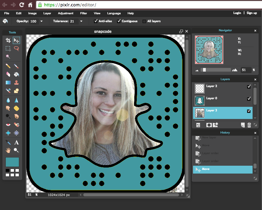This screenshot has width=262, height=210.
Task: Select the Type text tool
Action: (x=16, y=142)
